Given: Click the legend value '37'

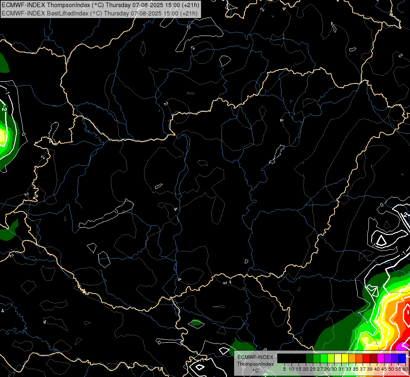Looking at the screenshot, I should pos(363,369).
